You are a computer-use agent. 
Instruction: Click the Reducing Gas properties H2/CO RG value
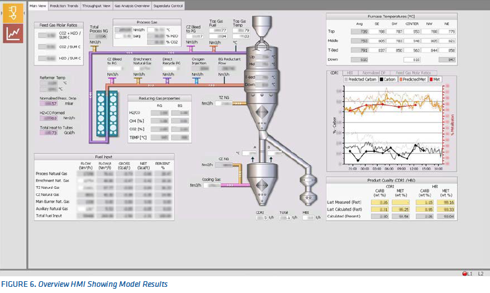[160, 113]
